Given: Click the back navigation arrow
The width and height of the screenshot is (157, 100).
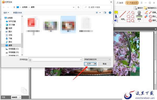Looking at the screenshot, I should 4,7.
